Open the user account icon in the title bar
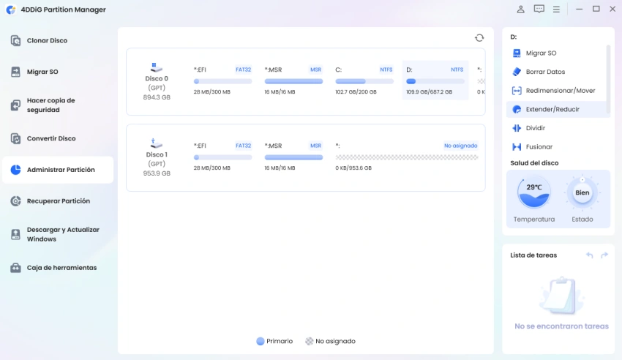This screenshot has width=622, height=360. [x=520, y=9]
